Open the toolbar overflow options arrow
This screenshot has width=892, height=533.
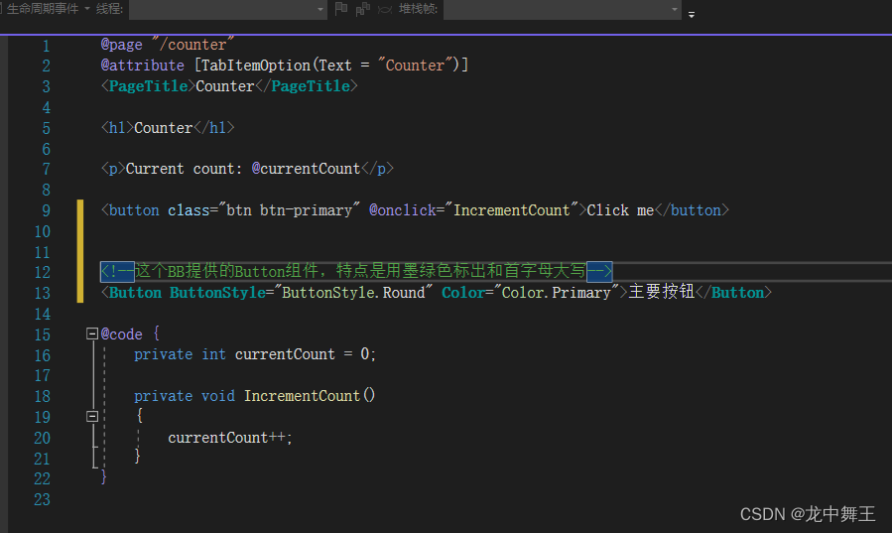(692, 15)
